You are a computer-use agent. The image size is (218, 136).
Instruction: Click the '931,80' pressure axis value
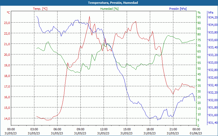point(213,107)
